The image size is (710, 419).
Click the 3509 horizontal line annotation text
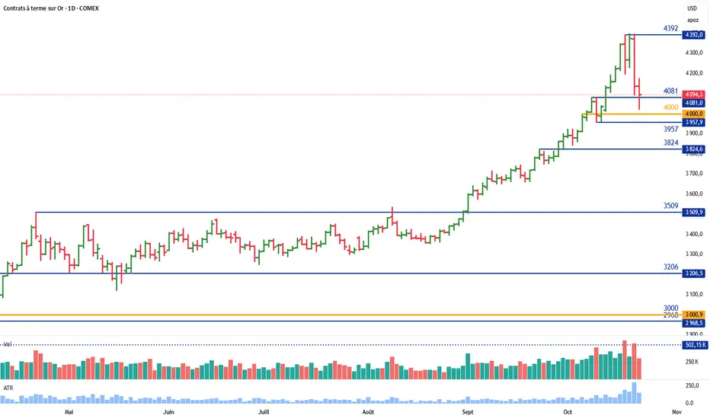[x=670, y=206]
